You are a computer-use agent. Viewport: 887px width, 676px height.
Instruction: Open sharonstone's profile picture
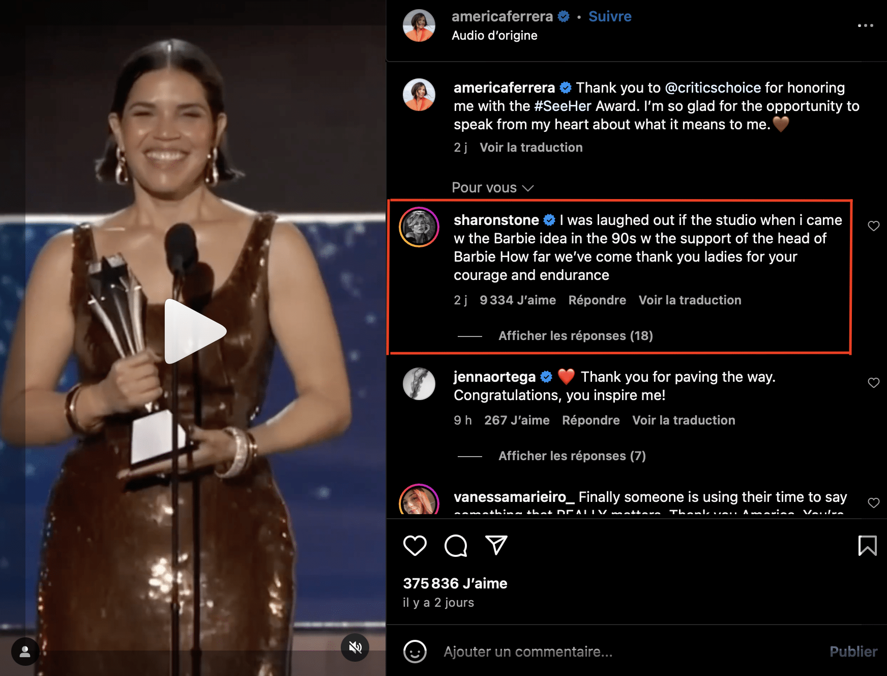click(419, 227)
